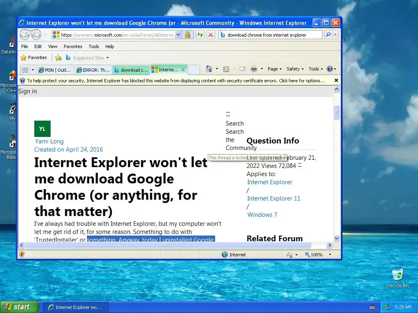Click the blue Help question mark icon
Image resolution: width=418 pixels, height=313 pixels.
[330, 69]
